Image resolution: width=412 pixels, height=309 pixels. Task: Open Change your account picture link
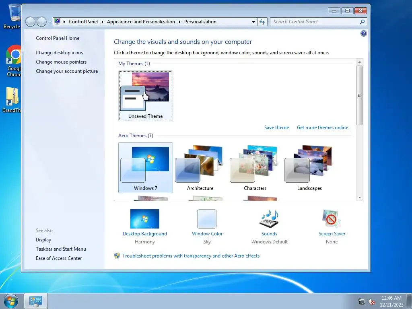pyautogui.click(x=67, y=71)
